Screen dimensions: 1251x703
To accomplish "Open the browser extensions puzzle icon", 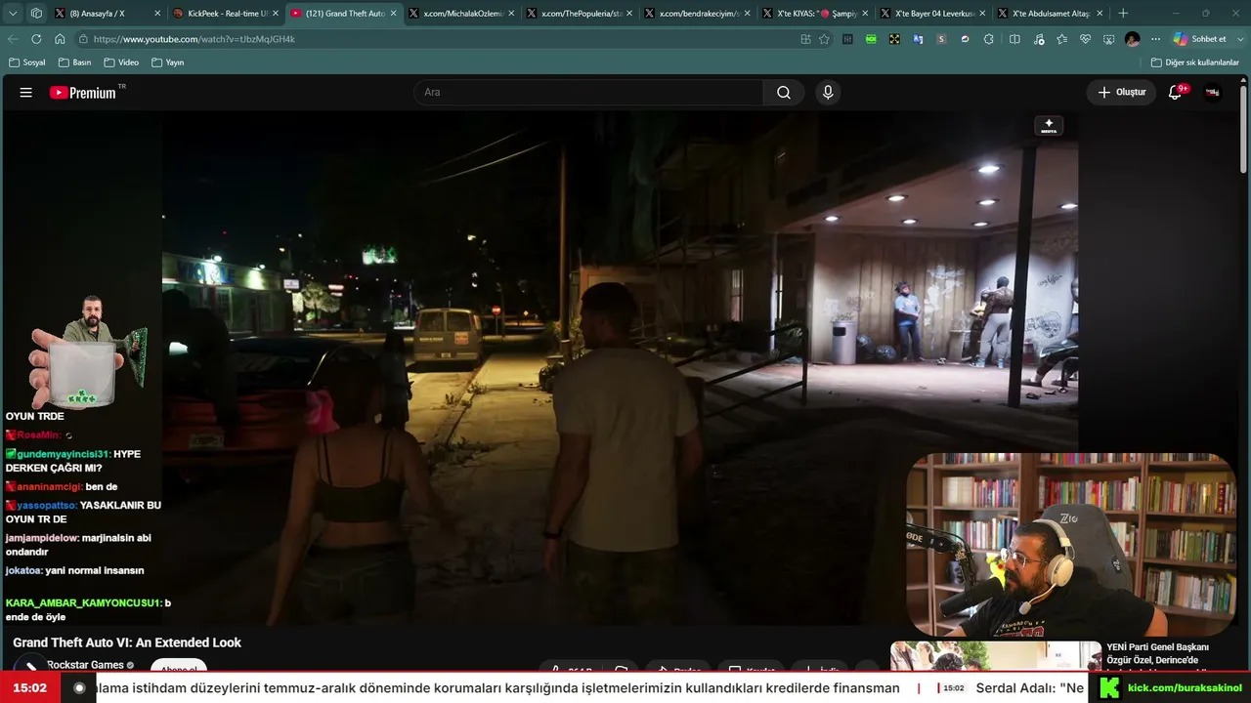I will tap(989, 39).
